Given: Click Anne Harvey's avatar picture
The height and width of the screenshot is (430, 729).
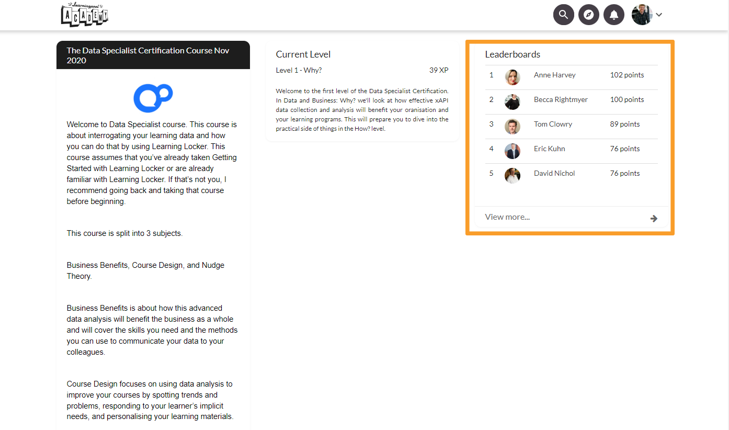Looking at the screenshot, I should point(512,77).
